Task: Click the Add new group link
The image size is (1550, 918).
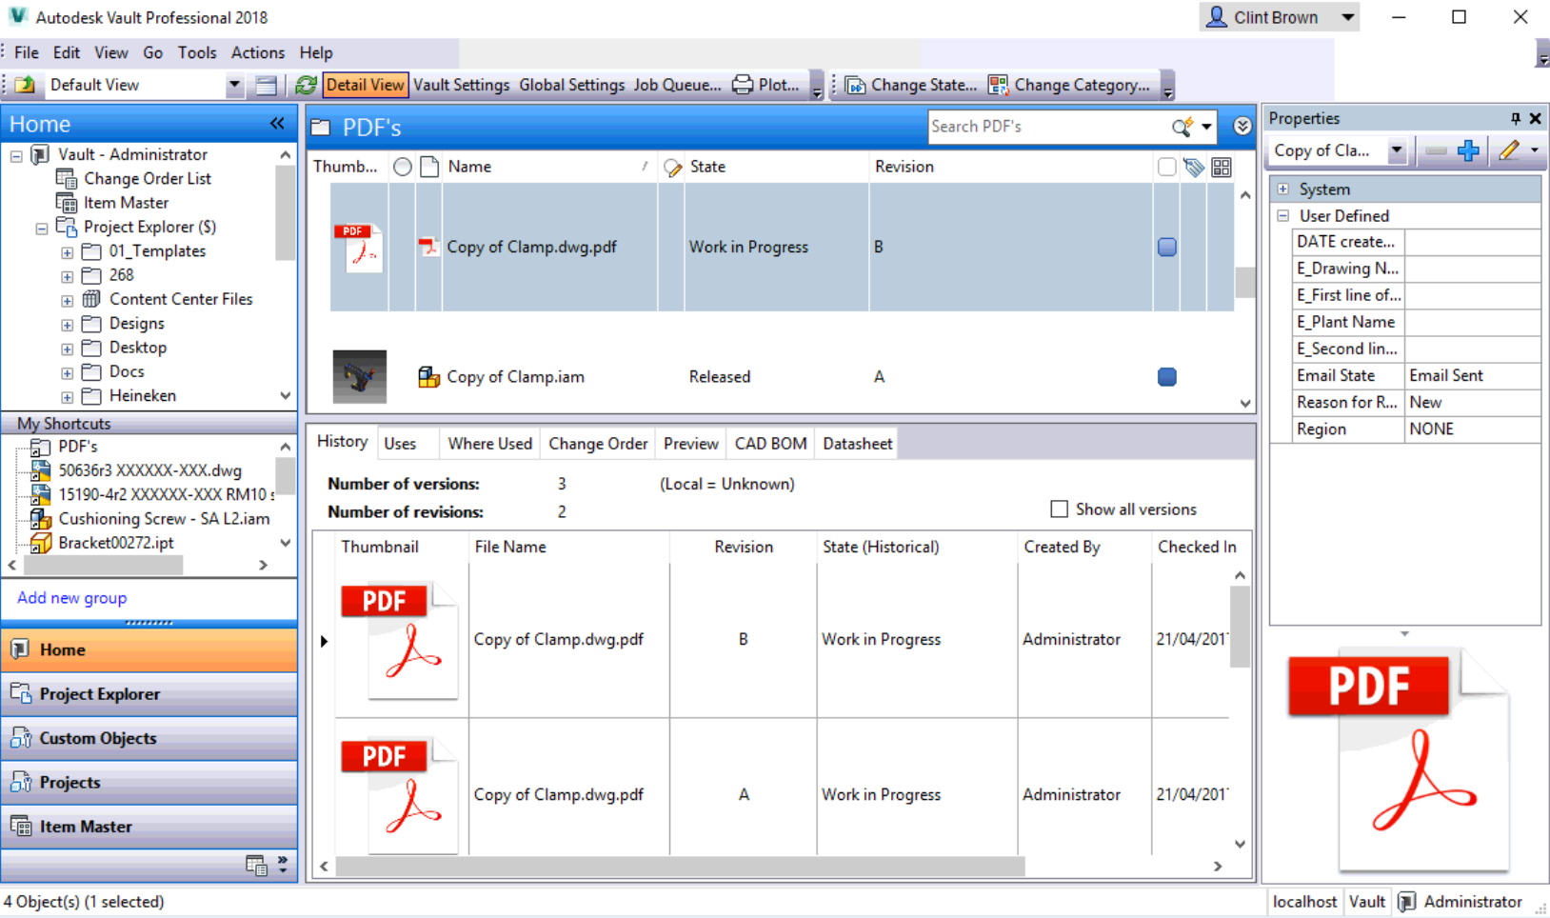Action: click(x=72, y=598)
